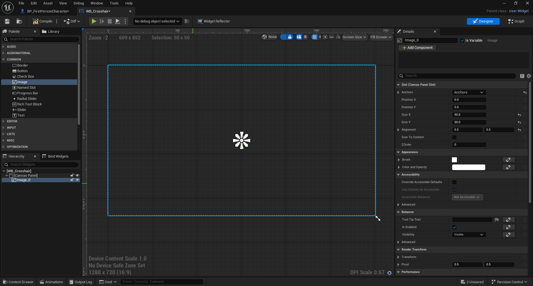Viewport: 533px width, 286px height.
Task: Open the Visibility dropdown set to Visible
Action: (x=469, y=235)
